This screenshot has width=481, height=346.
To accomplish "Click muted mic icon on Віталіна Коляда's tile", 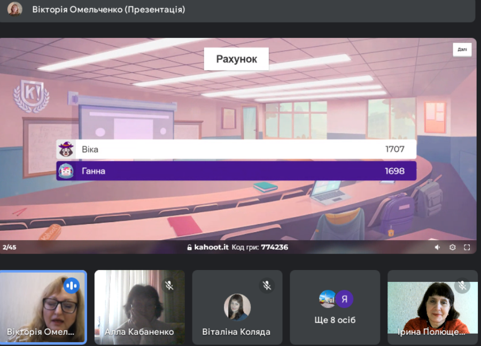I will tap(267, 286).
